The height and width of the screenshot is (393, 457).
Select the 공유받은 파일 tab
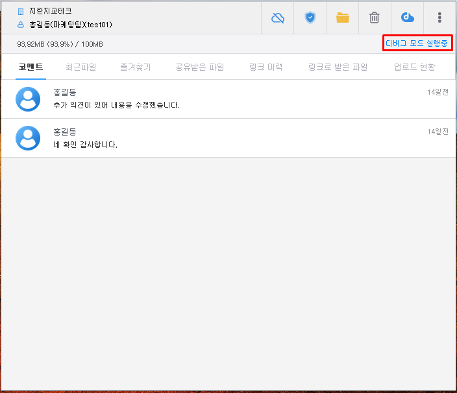point(199,67)
